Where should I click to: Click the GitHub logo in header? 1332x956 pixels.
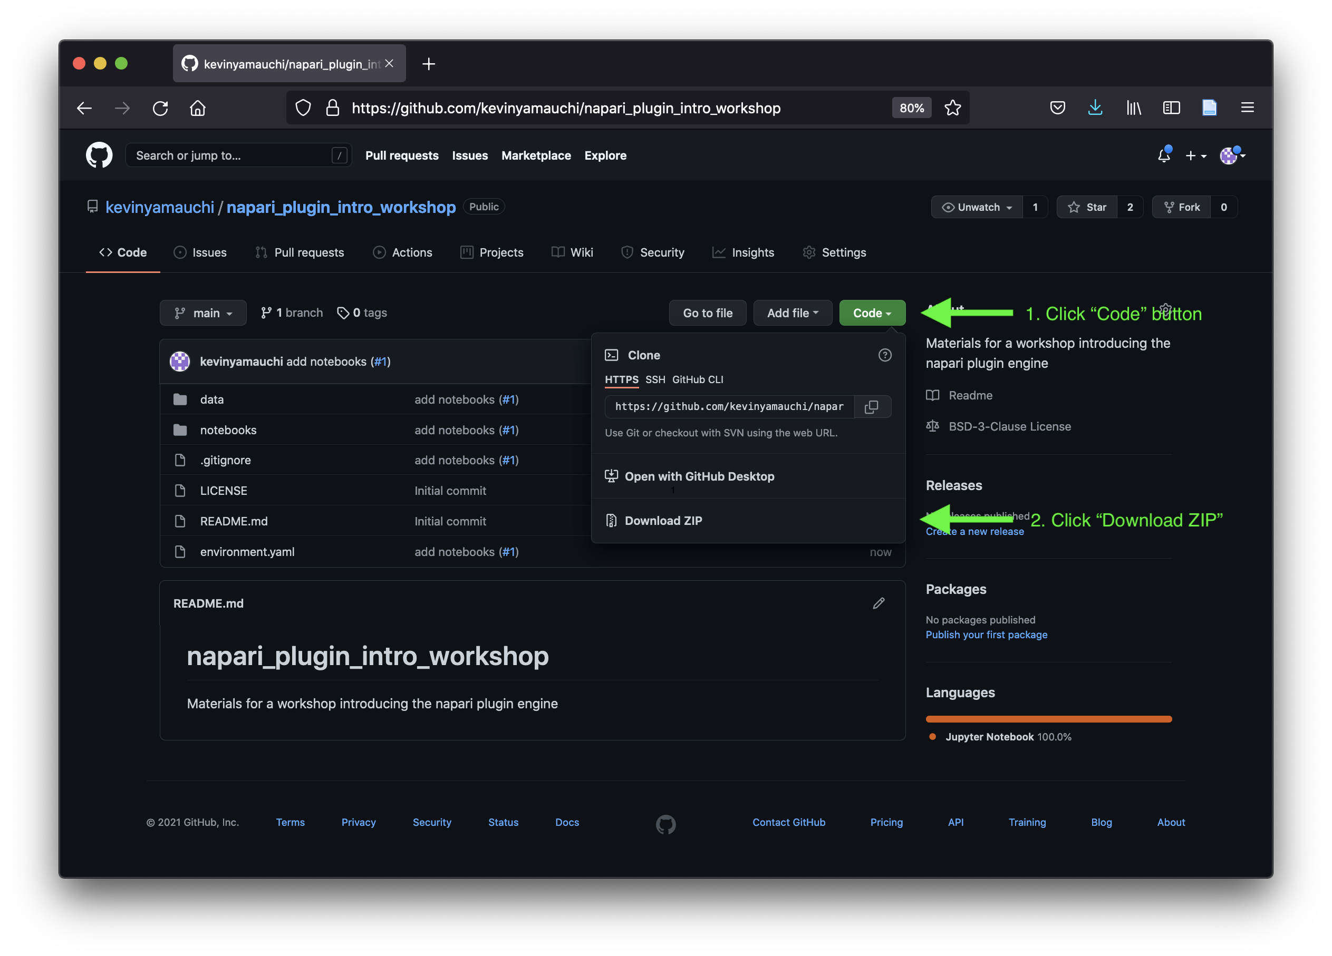(99, 155)
